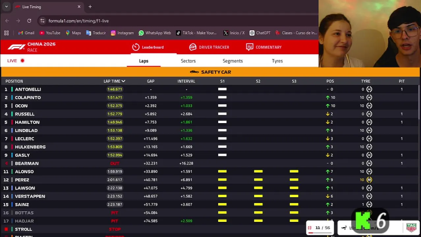Click the formula1.com address bar URL
This screenshot has width=421, height=237.
(x=78, y=21)
